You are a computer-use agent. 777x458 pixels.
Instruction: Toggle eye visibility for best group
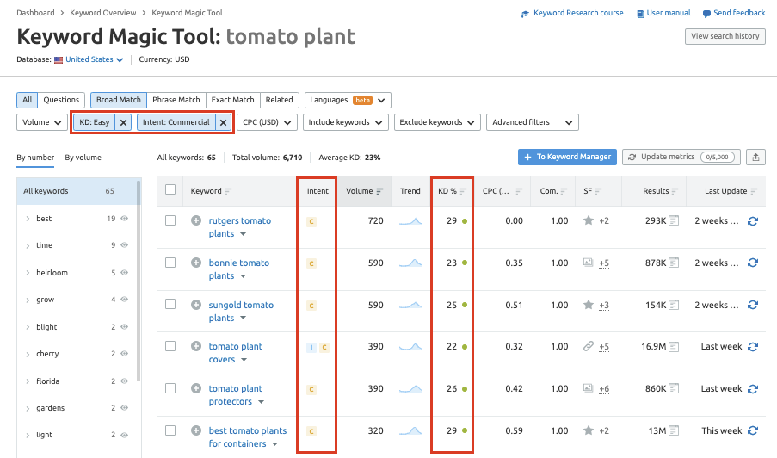[125, 218]
